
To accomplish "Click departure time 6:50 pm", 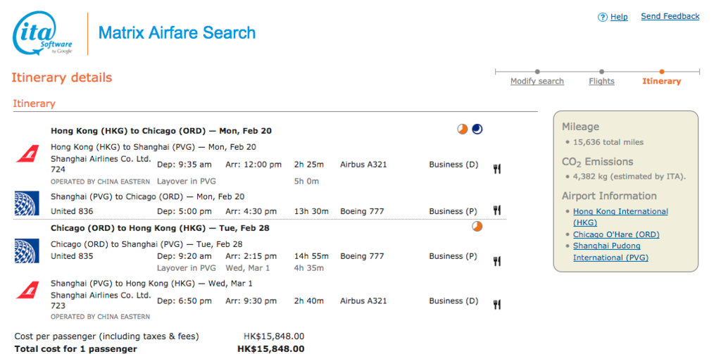I will click(184, 301).
